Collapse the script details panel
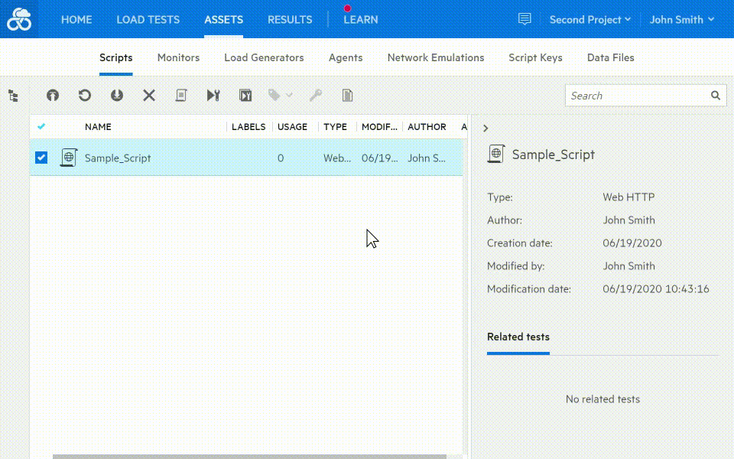 click(x=486, y=128)
